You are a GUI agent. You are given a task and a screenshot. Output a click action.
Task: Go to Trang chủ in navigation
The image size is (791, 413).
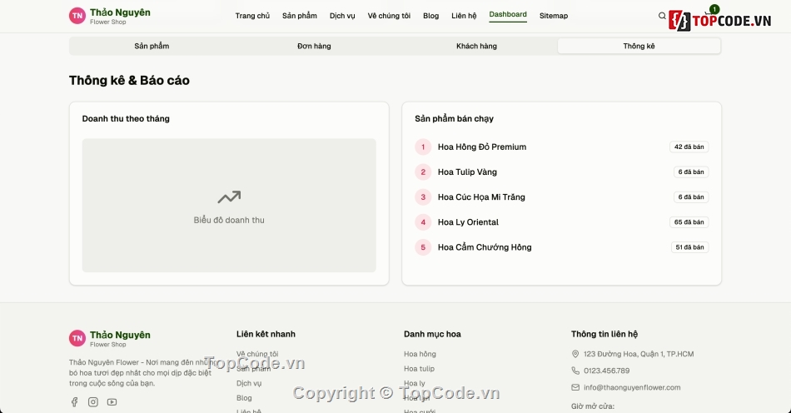[x=252, y=16]
